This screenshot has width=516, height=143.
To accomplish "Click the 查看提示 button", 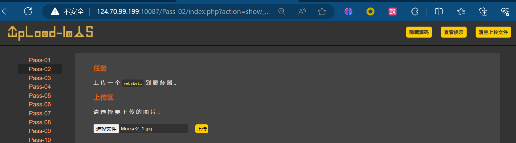I will coord(454,32).
